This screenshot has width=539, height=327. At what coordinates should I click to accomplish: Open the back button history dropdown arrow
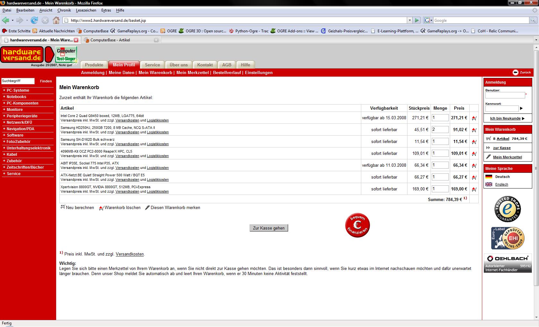(x=13, y=20)
